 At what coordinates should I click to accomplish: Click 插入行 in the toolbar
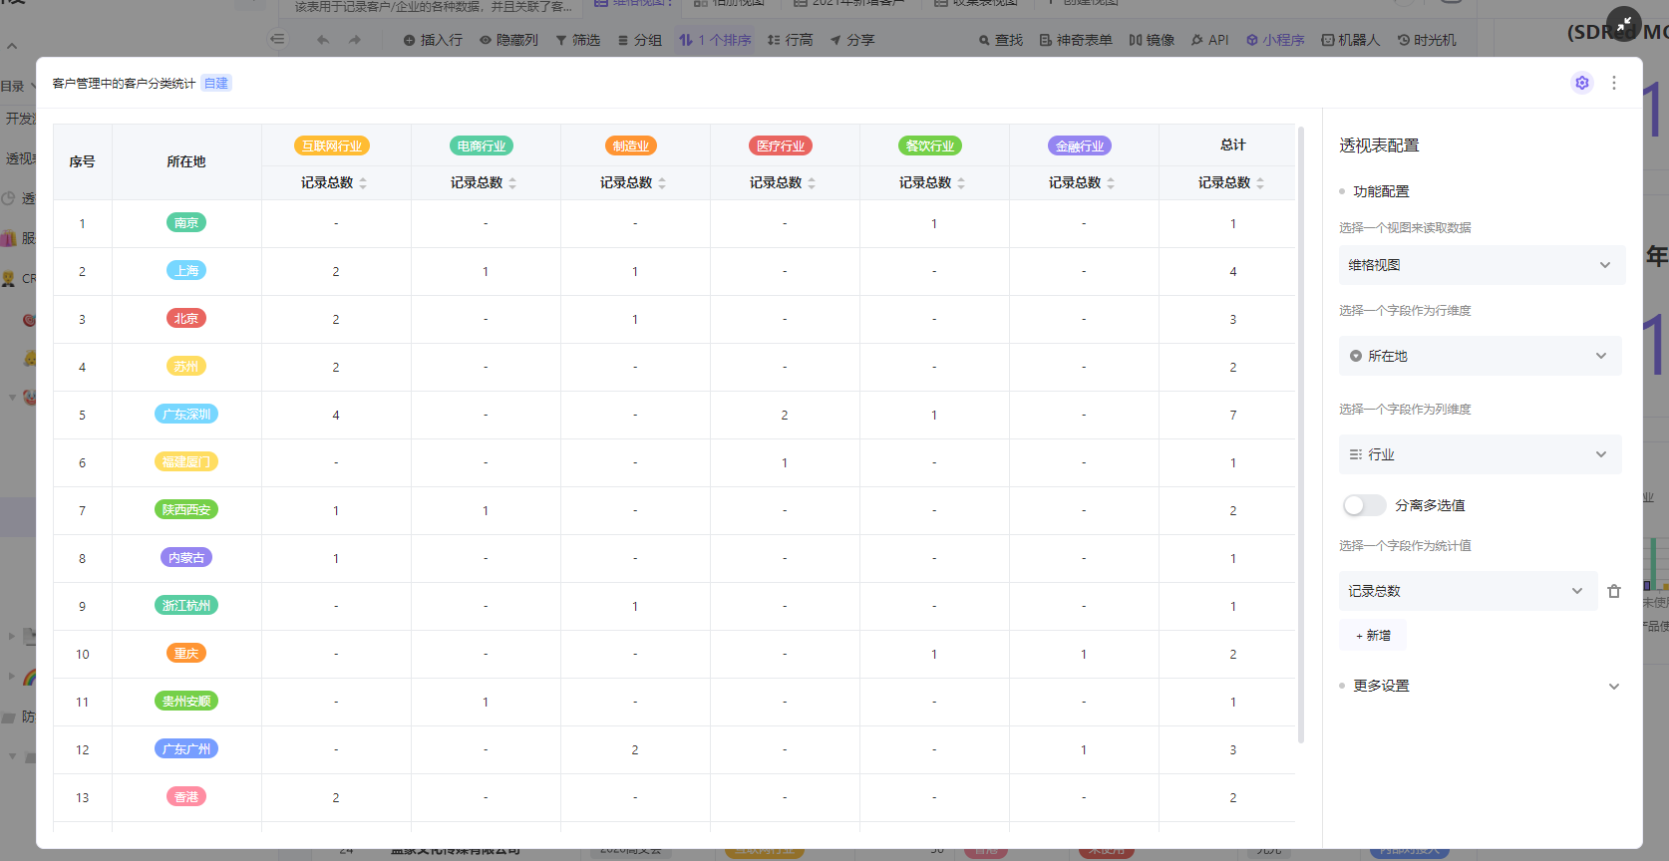[x=433, y=40]
